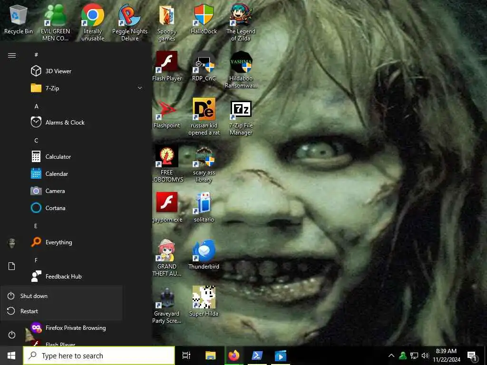Select the solitario desktop shortcut
Image resolution: width=487 pixels, height=365 pixels.
tap(204, 207)
